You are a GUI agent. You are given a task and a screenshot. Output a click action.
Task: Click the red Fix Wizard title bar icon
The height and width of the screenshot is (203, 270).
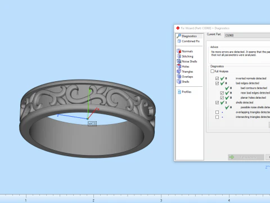178,28
